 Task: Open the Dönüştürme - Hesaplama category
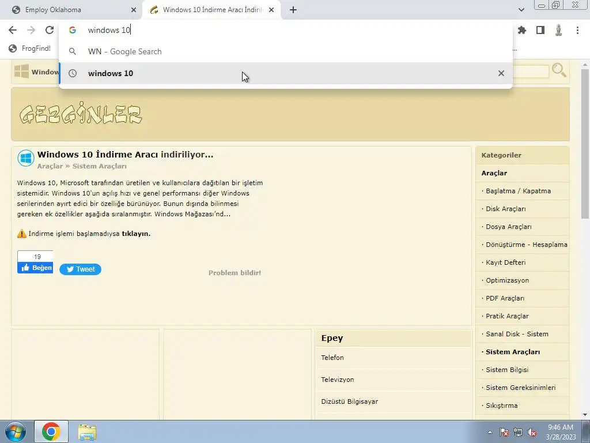(527, 245)
